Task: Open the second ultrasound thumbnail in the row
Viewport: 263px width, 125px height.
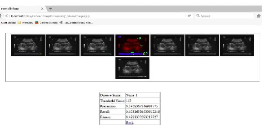Action: (x=63, y=45)
